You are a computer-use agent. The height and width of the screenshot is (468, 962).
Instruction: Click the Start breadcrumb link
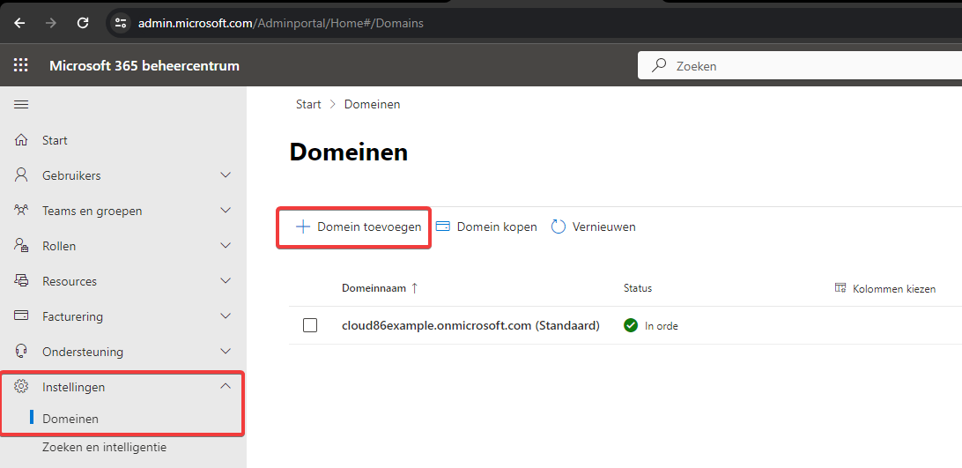[308, 104]
